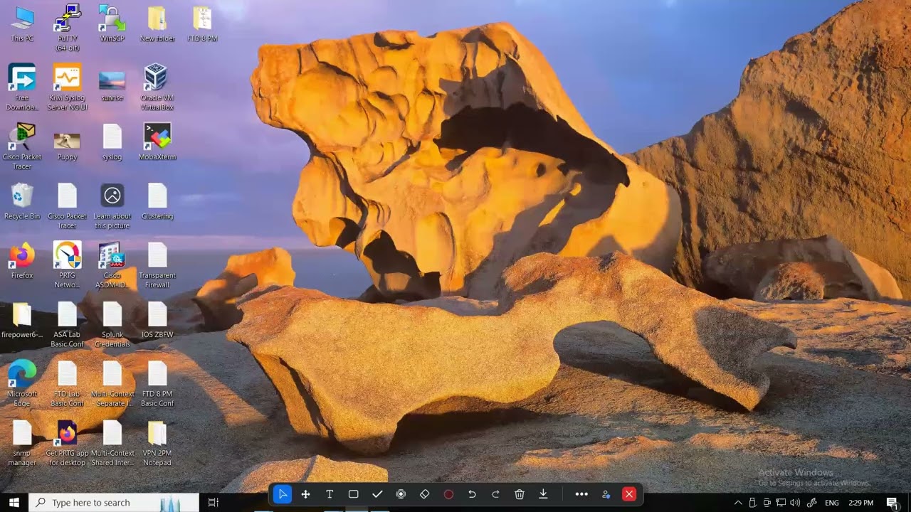
Task: Select the PuTTY (64-bit) shortcut
Action: click(67, 27)
